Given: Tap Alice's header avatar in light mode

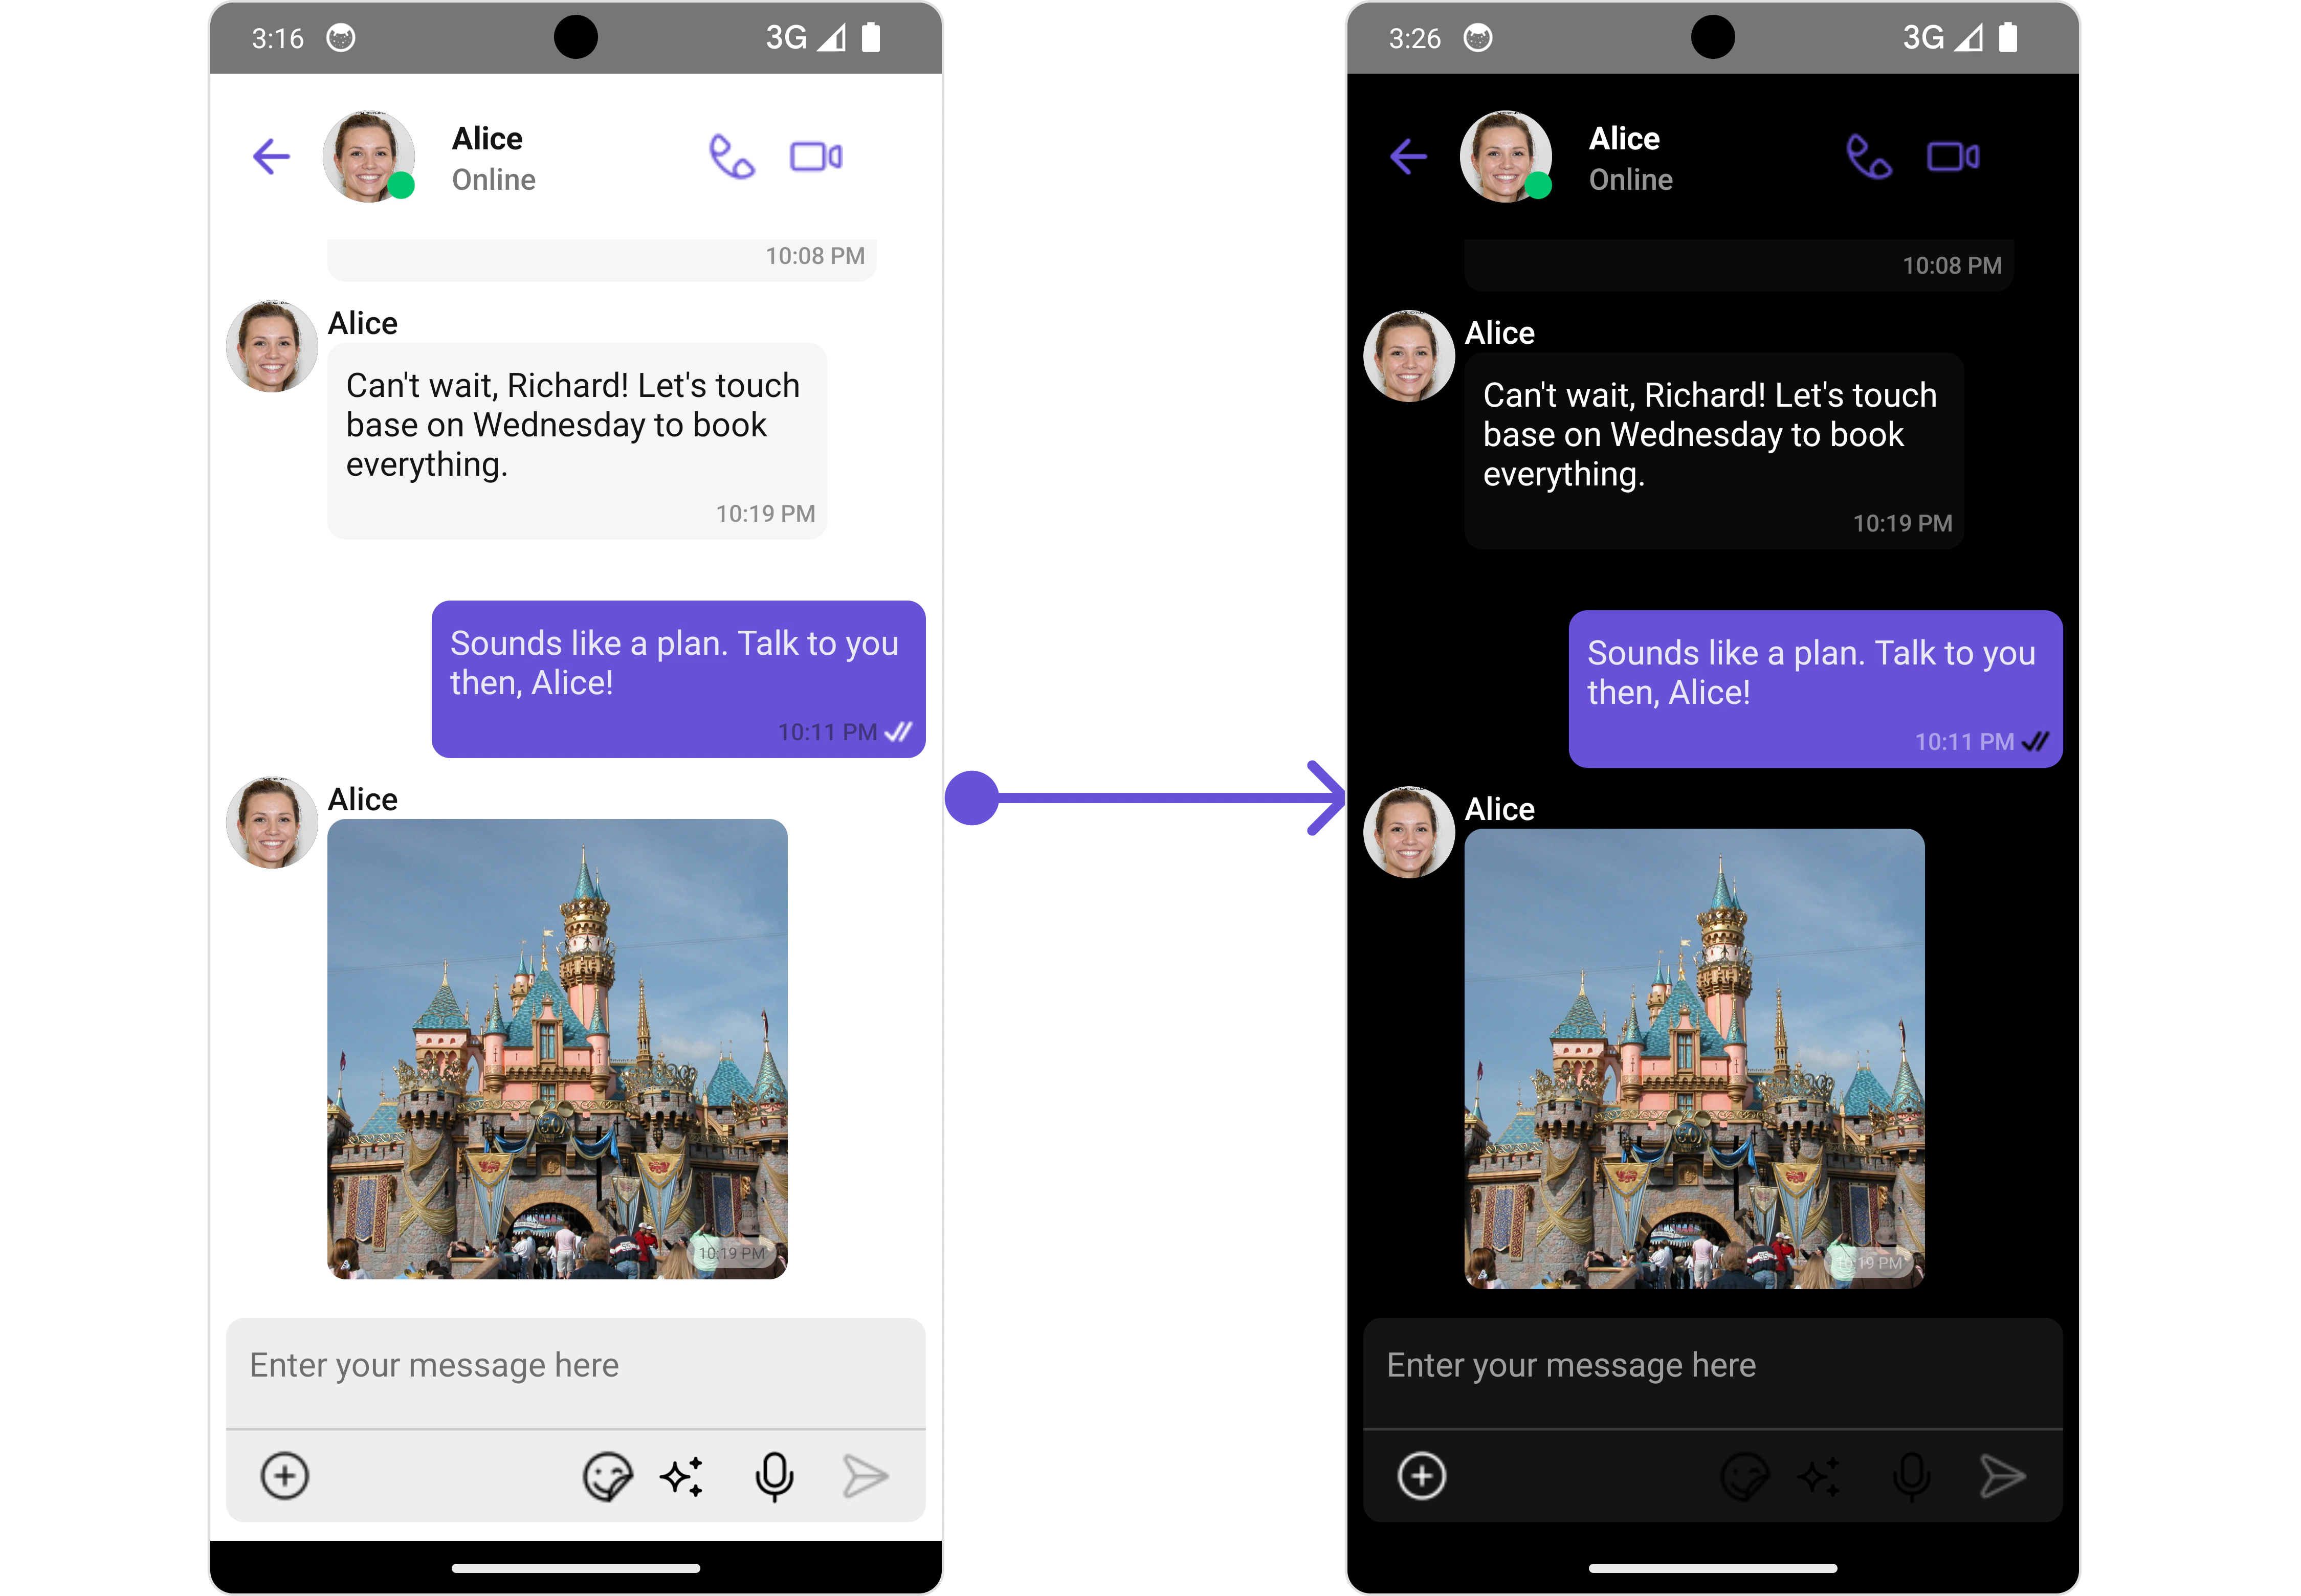Looking at the screenshot, I should pyautogui.click(x=368, y=157).
